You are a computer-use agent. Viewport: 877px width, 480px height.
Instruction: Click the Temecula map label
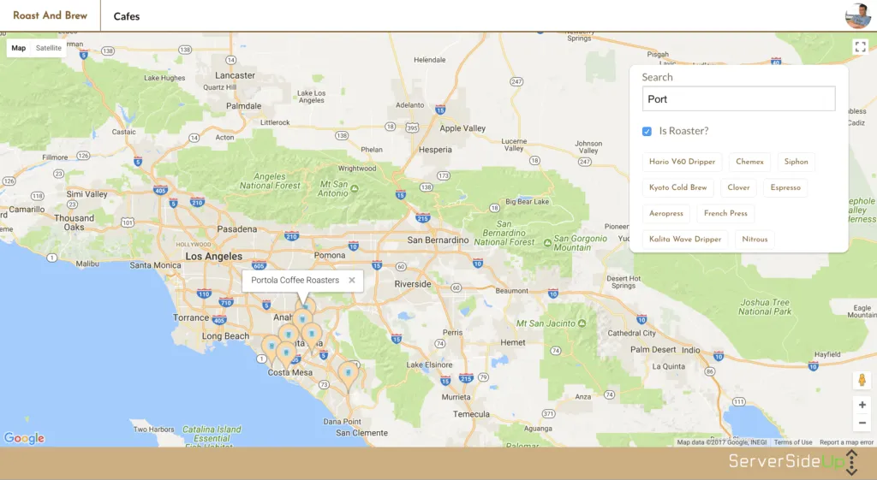point(471,414)
